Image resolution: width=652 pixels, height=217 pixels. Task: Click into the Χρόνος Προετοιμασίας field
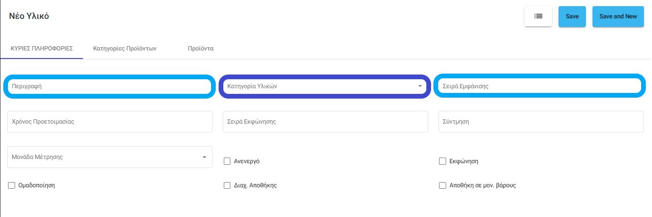pos(110,122)
